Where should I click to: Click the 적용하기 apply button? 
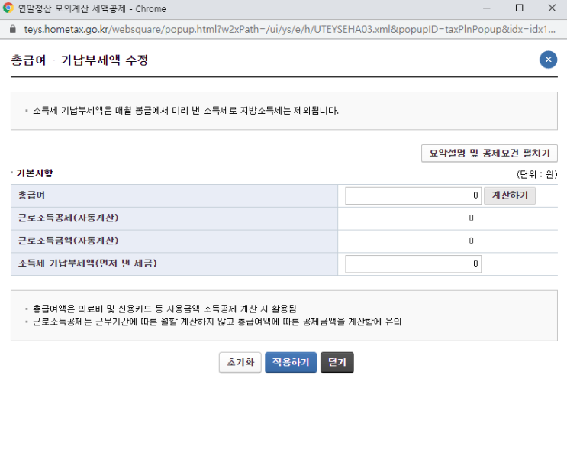[x=291, y=362]
